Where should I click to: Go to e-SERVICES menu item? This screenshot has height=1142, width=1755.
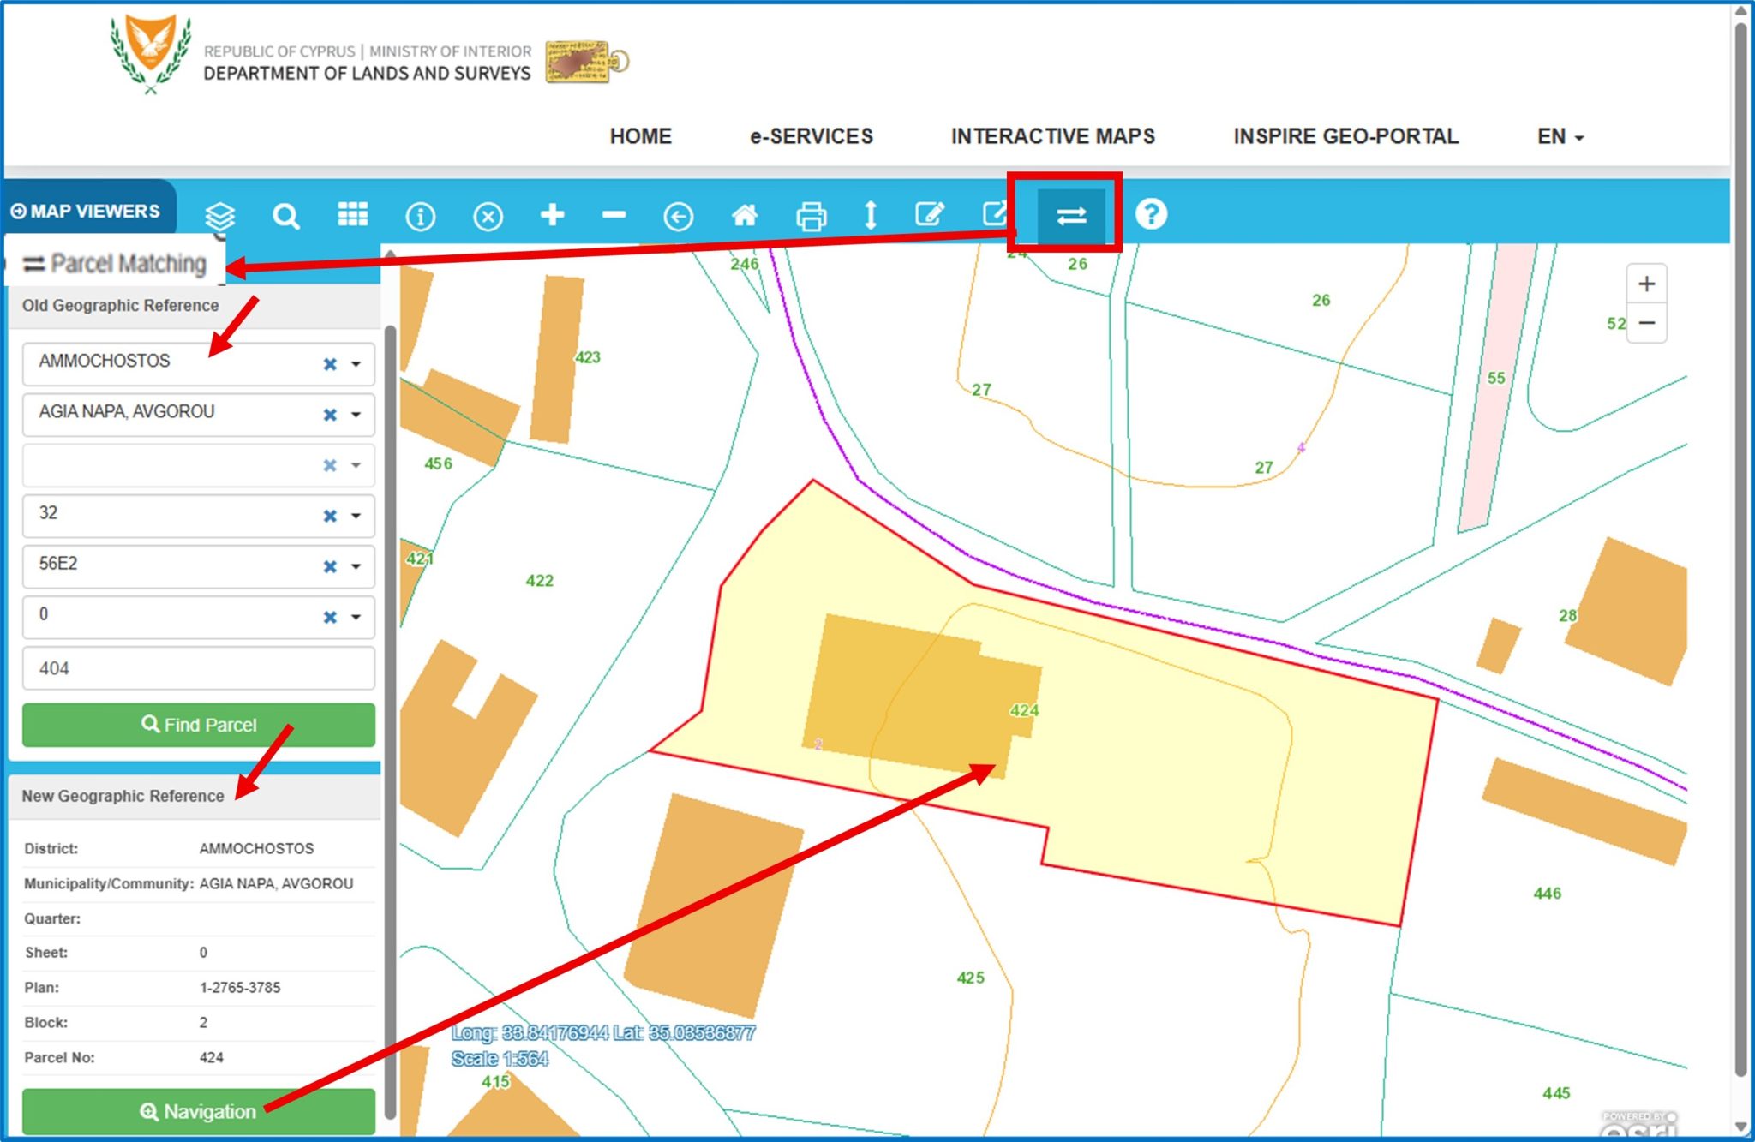(x=811, y=136)
